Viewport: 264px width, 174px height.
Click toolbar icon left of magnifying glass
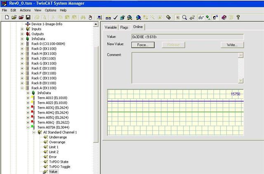point(178,17)
